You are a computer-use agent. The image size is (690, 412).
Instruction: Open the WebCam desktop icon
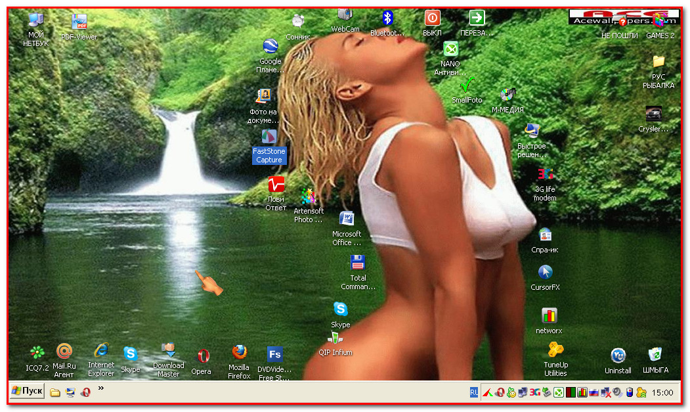click(x=345, y=16)
